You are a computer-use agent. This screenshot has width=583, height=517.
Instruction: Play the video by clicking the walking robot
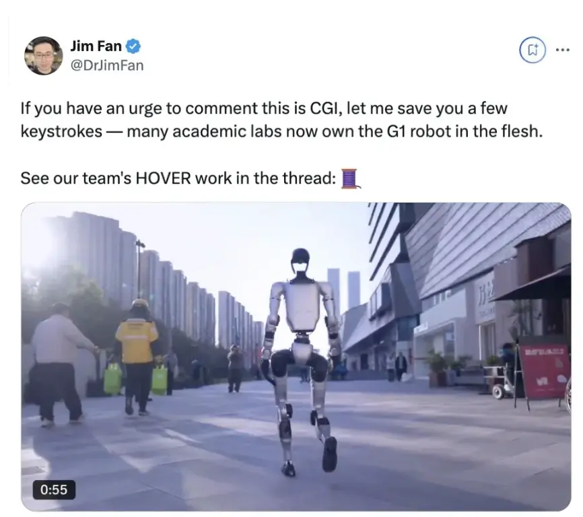click(302, 361)
